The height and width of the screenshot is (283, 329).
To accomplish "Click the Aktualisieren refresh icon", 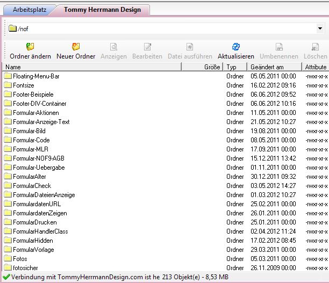I will pos(235,47).
